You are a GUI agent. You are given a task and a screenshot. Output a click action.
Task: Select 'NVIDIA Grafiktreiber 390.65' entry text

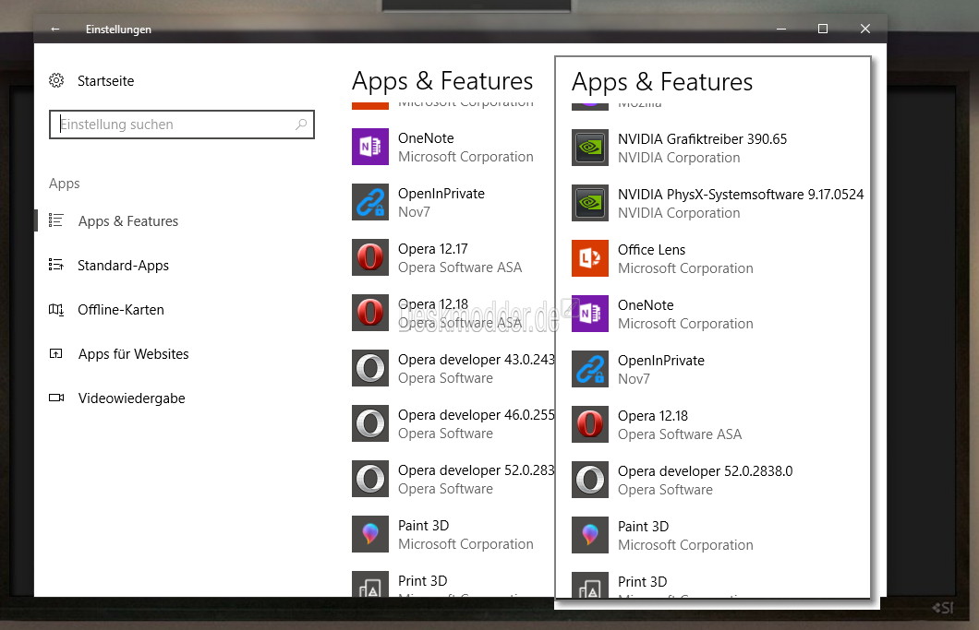tap(703, 139)
